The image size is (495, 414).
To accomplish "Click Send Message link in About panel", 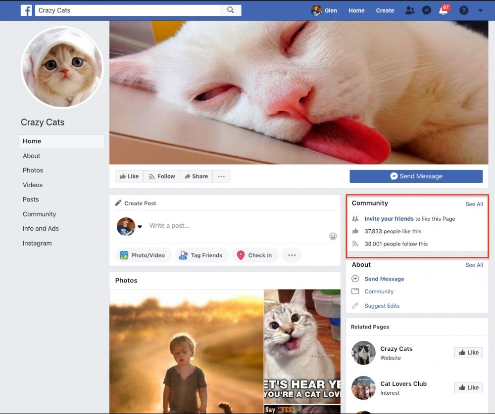I will [x=384, y=279].
